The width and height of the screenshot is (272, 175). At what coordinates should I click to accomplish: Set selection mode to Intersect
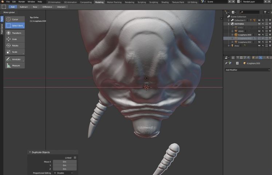click(x=62, y=7)
